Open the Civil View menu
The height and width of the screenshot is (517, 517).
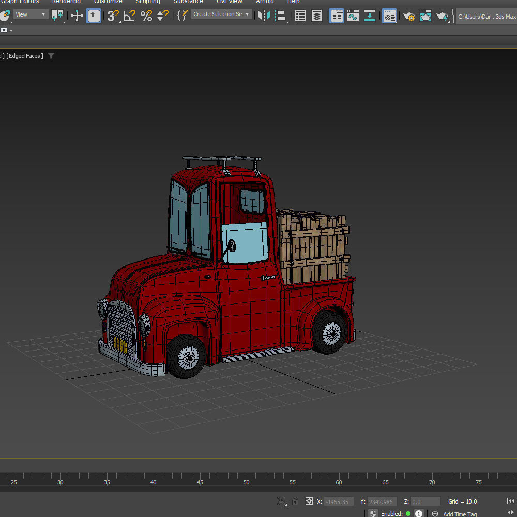230,2
